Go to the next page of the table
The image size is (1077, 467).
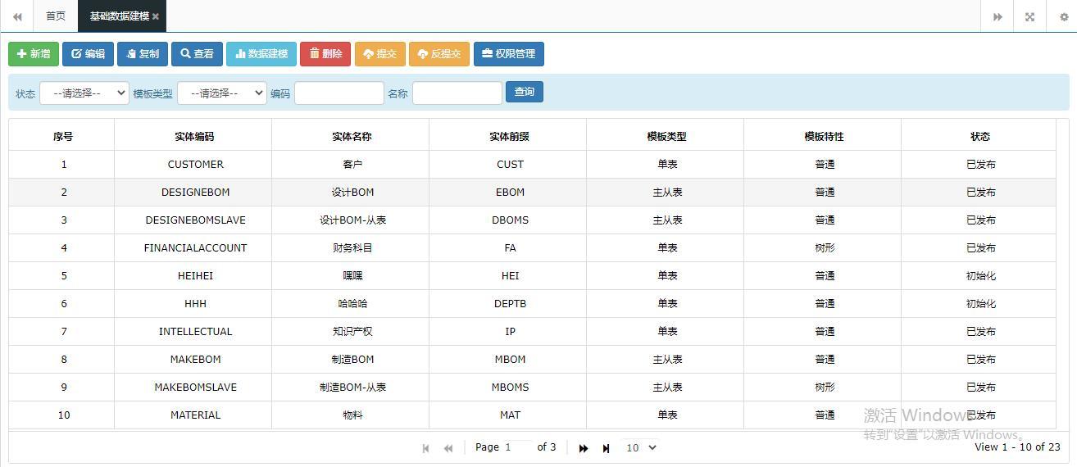tap(584, 448)
